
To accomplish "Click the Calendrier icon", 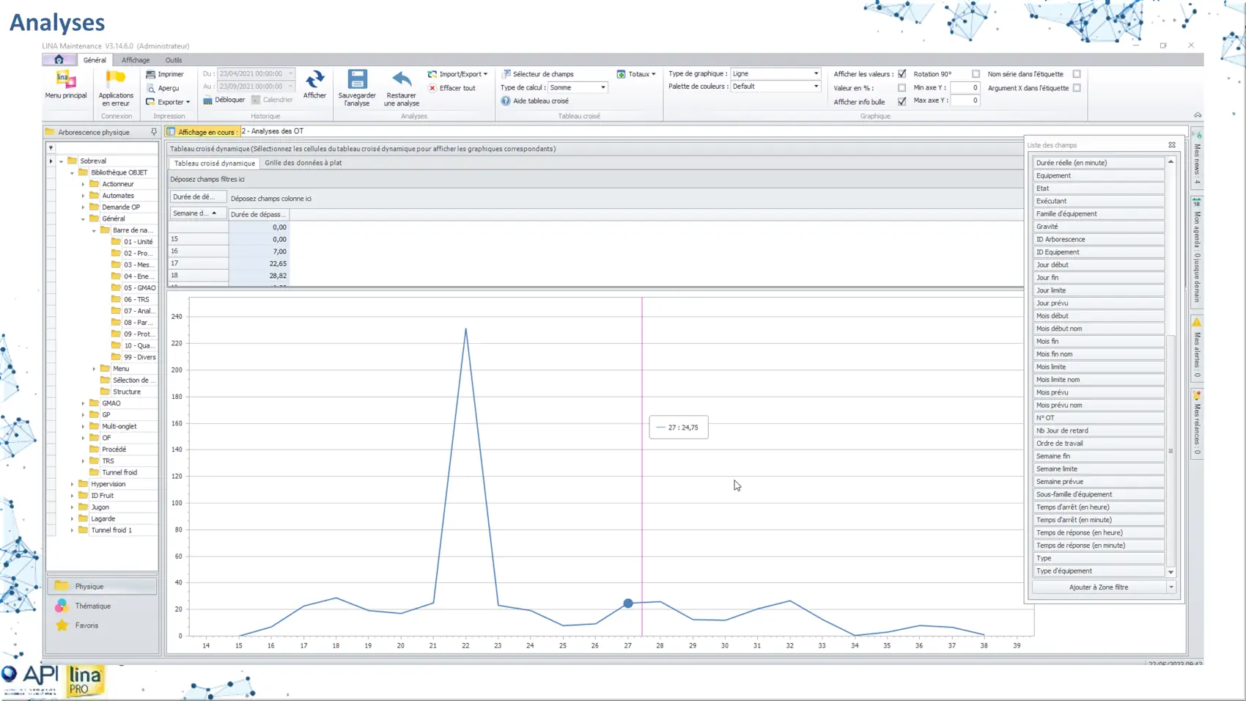I will (x=256, y=100).
